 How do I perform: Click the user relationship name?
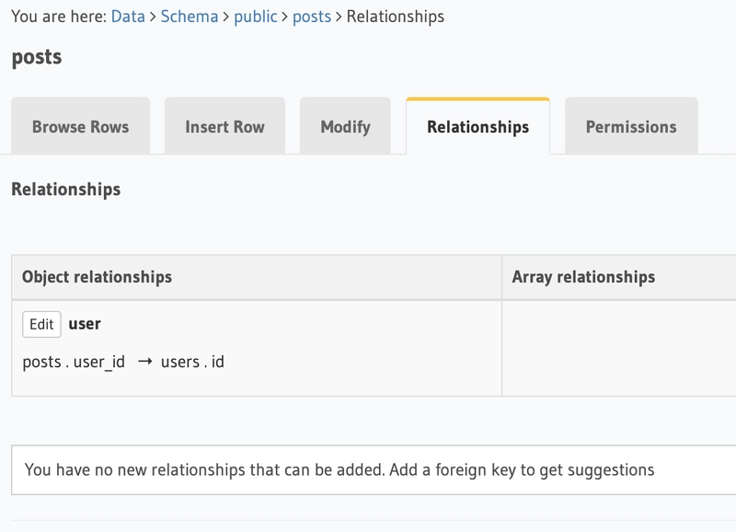click(x=85, y=324)
